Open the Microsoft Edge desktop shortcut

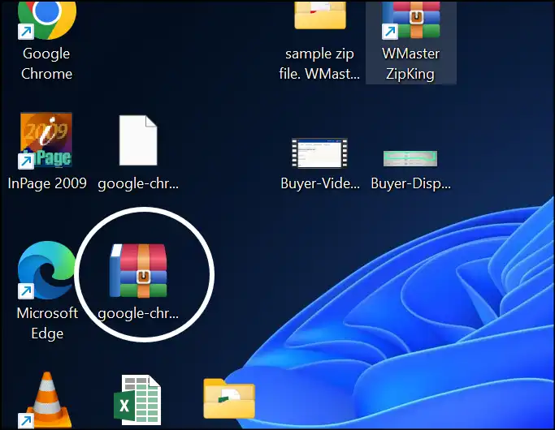click(x=46, y=270)
